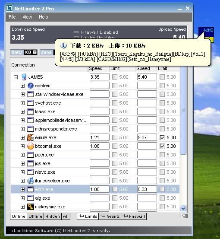220x239 pixels.
Task: Open the Units KB dropdown
Action: 35,52
